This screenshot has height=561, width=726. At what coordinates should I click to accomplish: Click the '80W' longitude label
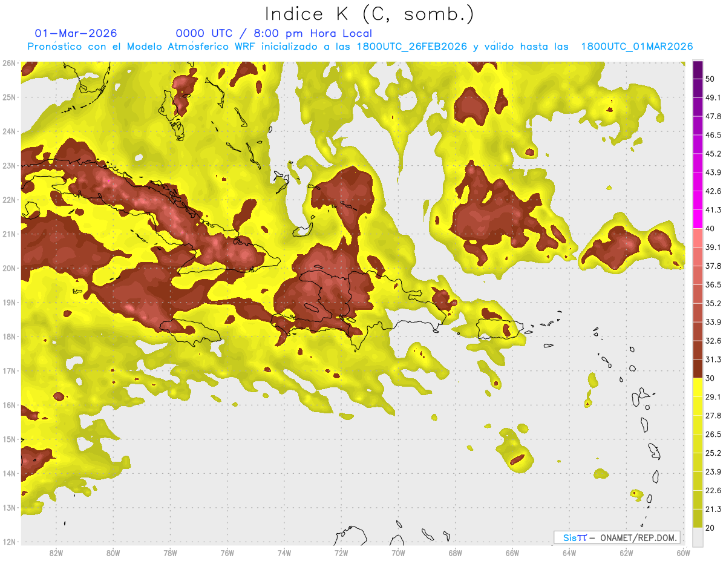pyautogui.click(x=113, y=553)
